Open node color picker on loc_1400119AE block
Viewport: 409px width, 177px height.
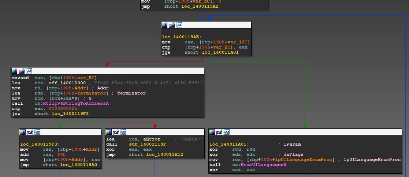(164, 25)
